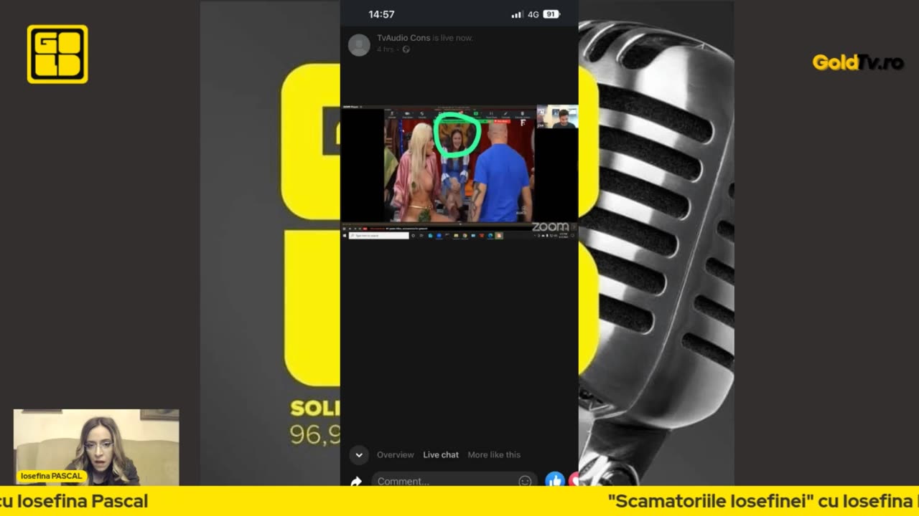Click the red Stop Share button in Zoom
The width and height of the screenshot is (919, 516).
(x=503, y=121)
